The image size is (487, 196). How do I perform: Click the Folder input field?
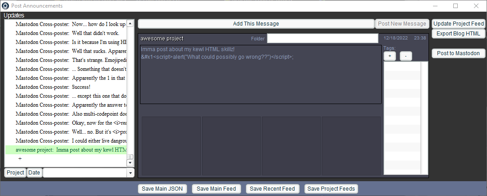(322, 39)
